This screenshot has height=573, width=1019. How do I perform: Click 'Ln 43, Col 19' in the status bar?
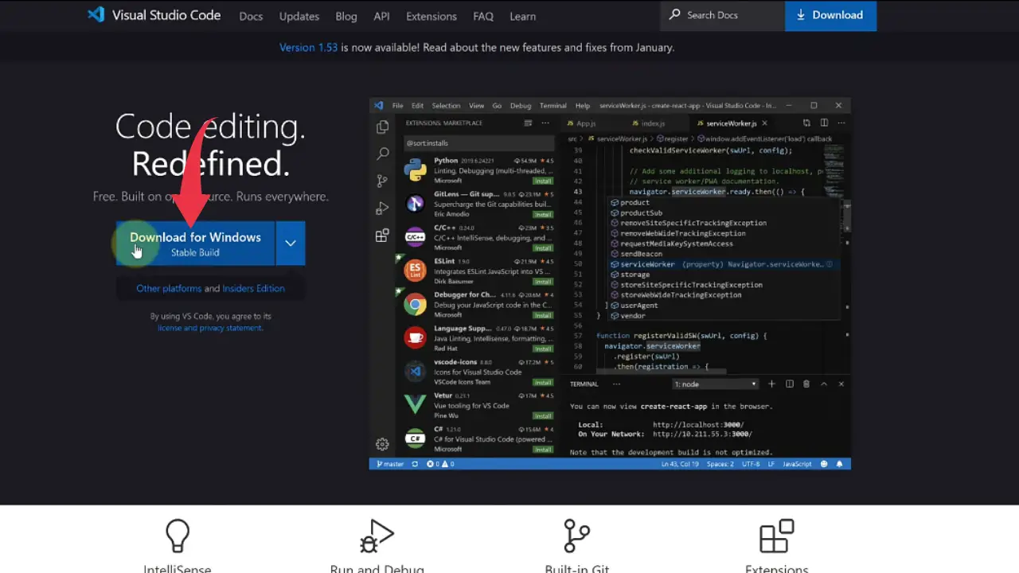[x=679, y=464]
